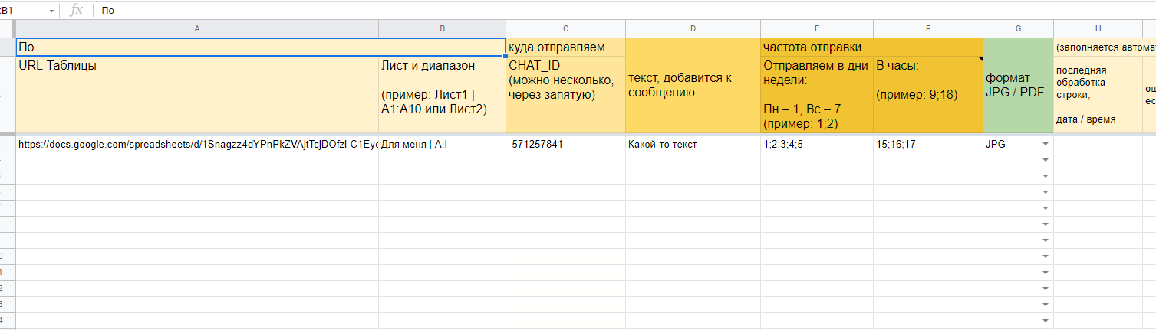
Task: Click the 'куда отправляем' header cell
Action: 565,47
